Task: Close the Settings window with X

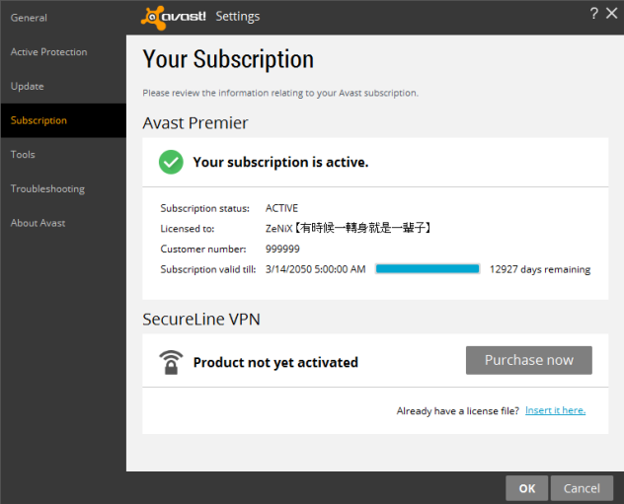Action: coord(611,13)
